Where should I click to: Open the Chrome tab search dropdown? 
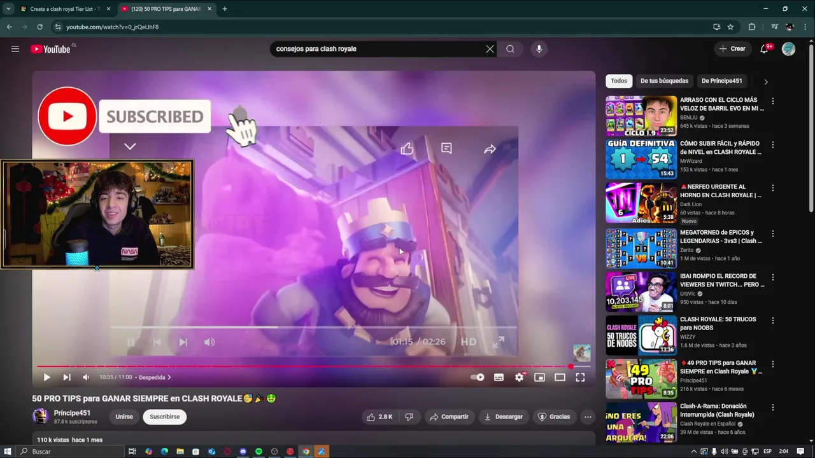8,9
